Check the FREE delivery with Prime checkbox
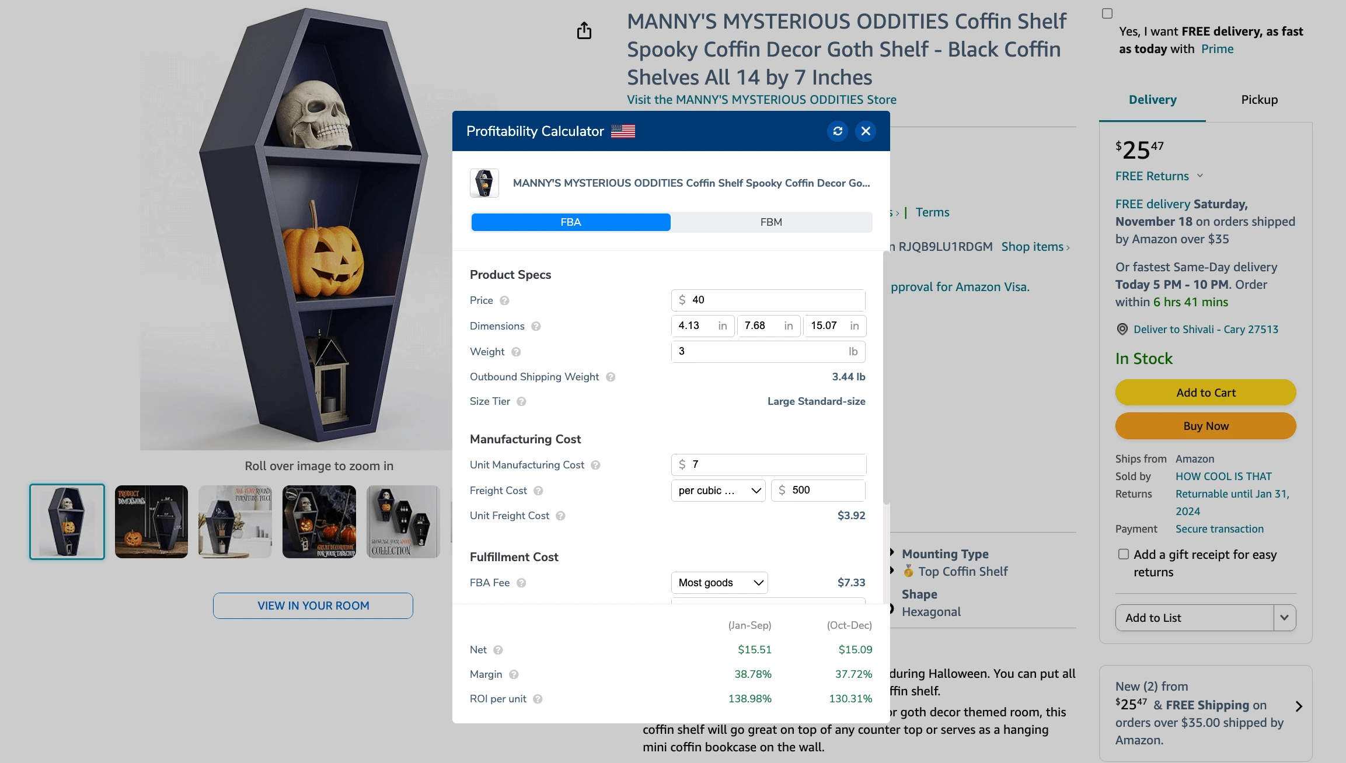The width and height of the screenshot is (1346, 763). tap(1107, 13)
